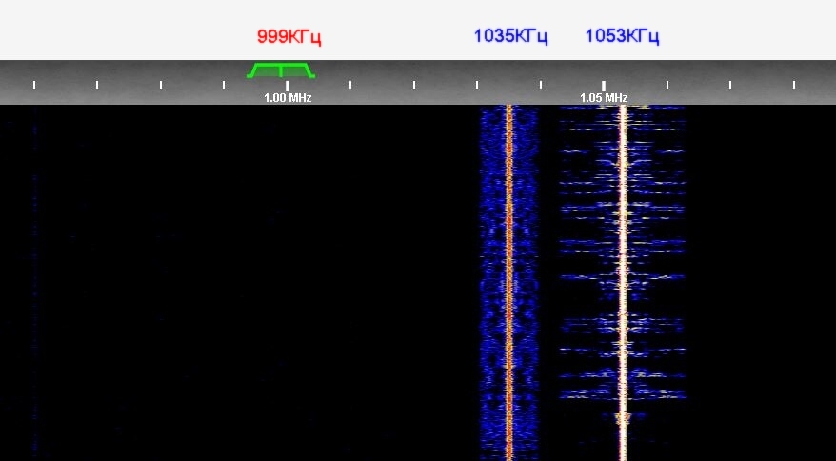
Task: Tune to the orange carrier under 1035КГц
Action: pos(508,283)
